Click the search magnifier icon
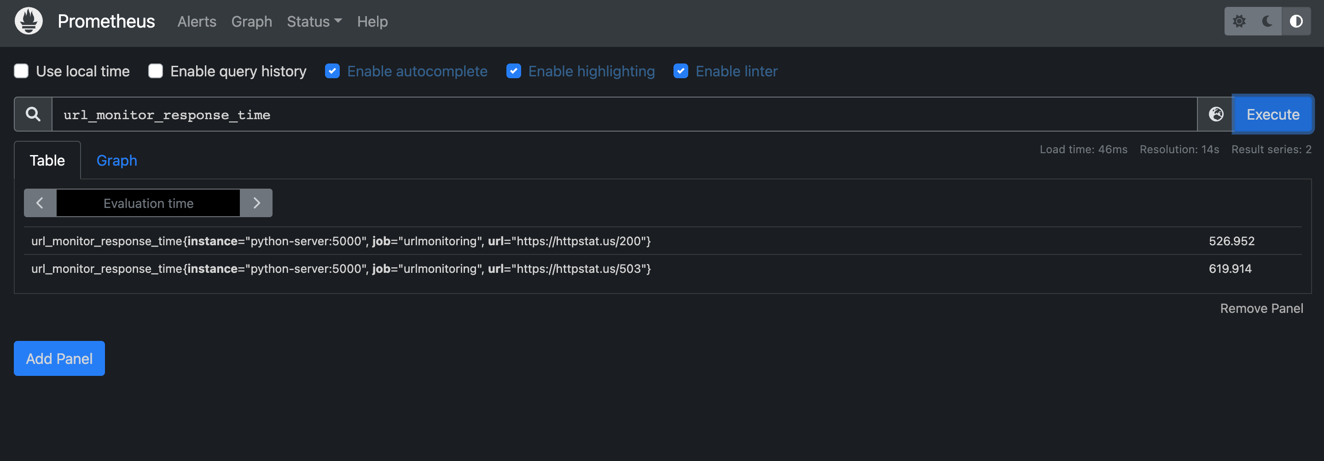Screen dimensions: 1324x461 point(33,114)
